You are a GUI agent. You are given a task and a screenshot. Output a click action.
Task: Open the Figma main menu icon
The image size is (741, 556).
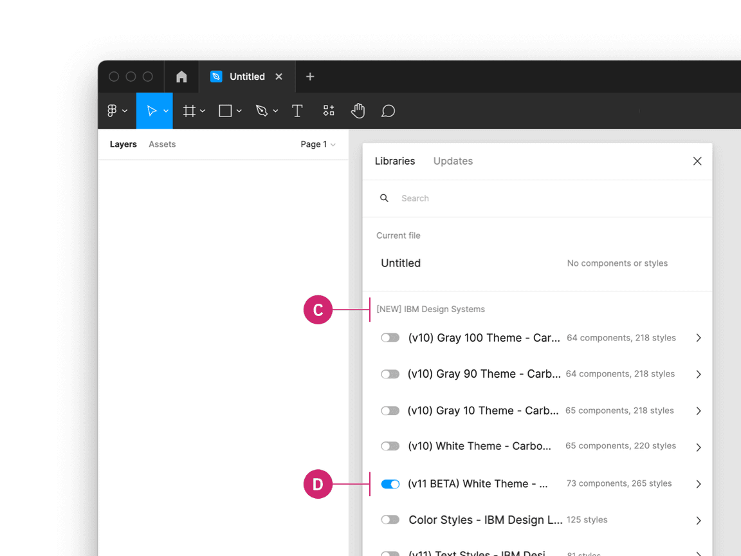click(112, 111)
